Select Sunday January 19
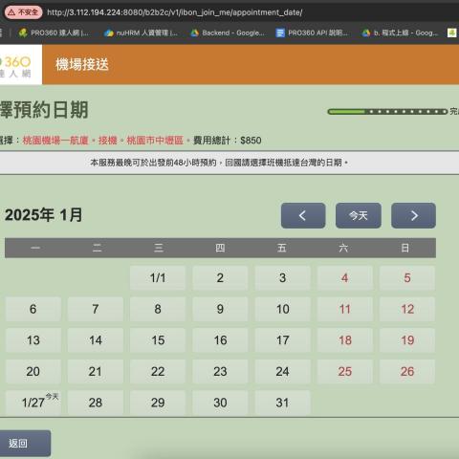Image resolution: width=459 pixels, height=459 pixels. click(407, 340)
